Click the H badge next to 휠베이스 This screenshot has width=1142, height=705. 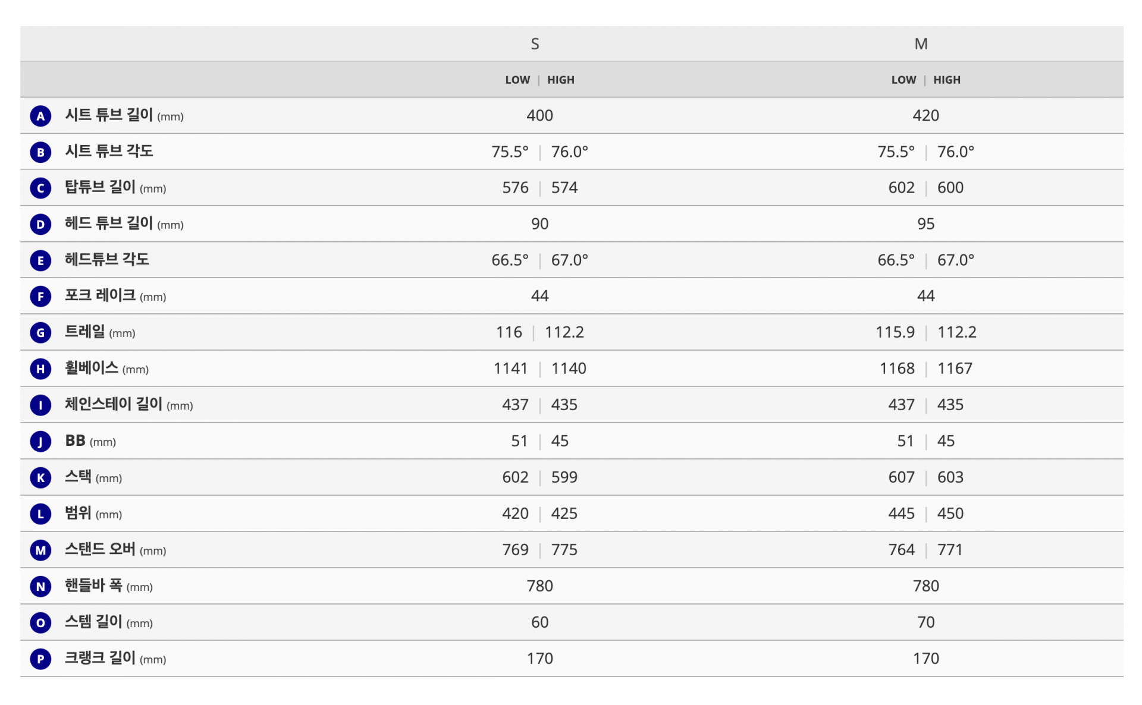click(x=40, y=369)
